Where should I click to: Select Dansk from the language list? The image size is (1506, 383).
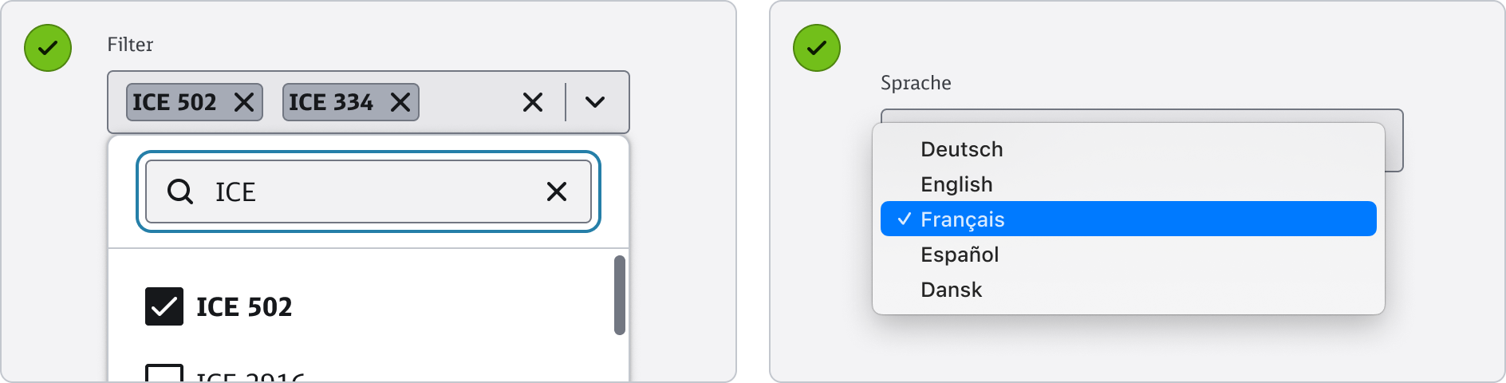click(951, 290)
